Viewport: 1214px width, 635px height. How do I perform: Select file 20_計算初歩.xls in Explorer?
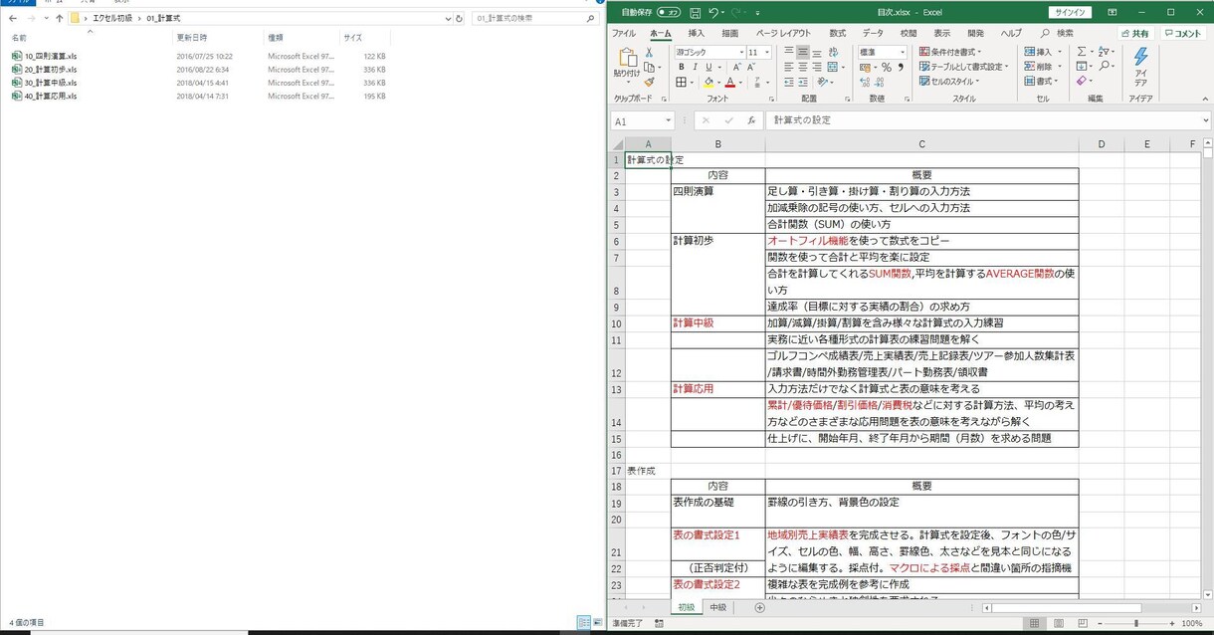(45, 70)
